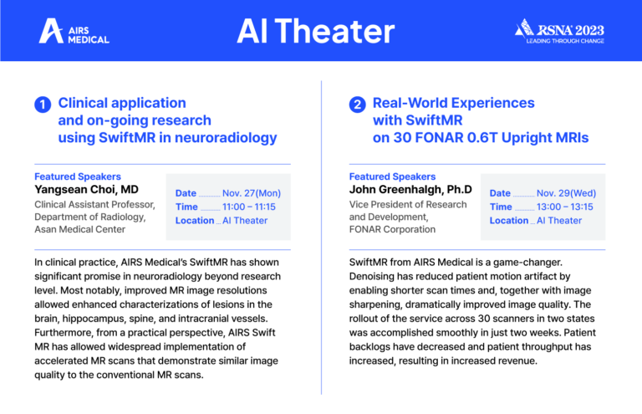Click "Location" label in Nov. 27 box
This screenshot has height=414, width=642.
pos(195,220)
